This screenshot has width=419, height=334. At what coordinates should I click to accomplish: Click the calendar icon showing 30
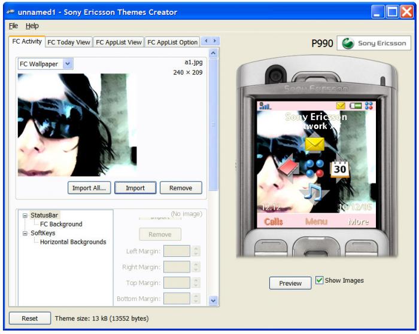tap(339, 169)
